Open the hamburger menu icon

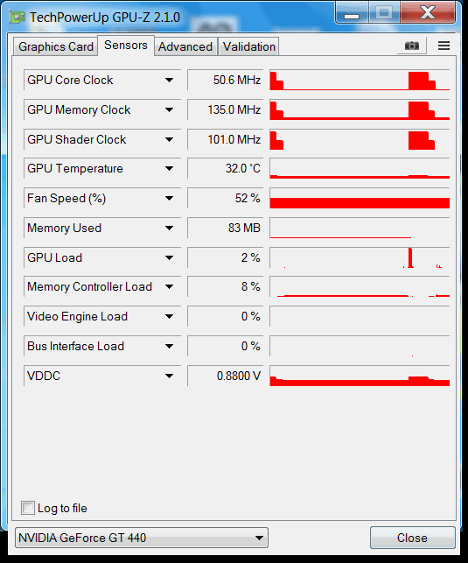click(x=444, y=46)
